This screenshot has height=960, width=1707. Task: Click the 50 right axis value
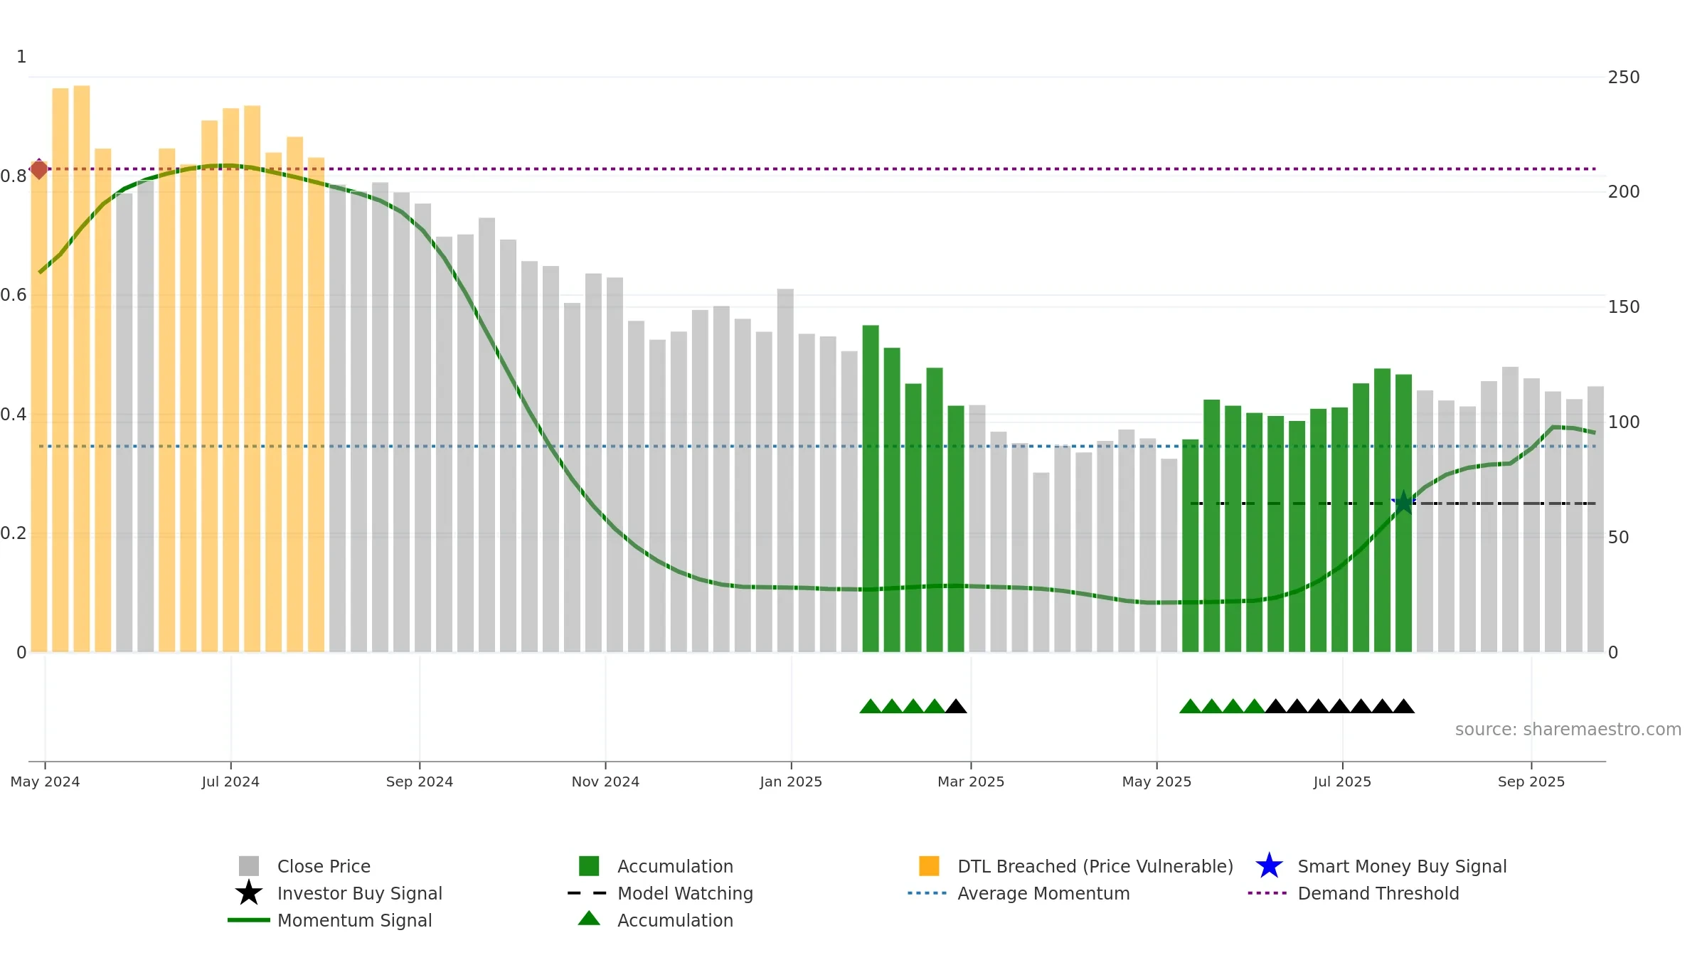coord(1619,537)
